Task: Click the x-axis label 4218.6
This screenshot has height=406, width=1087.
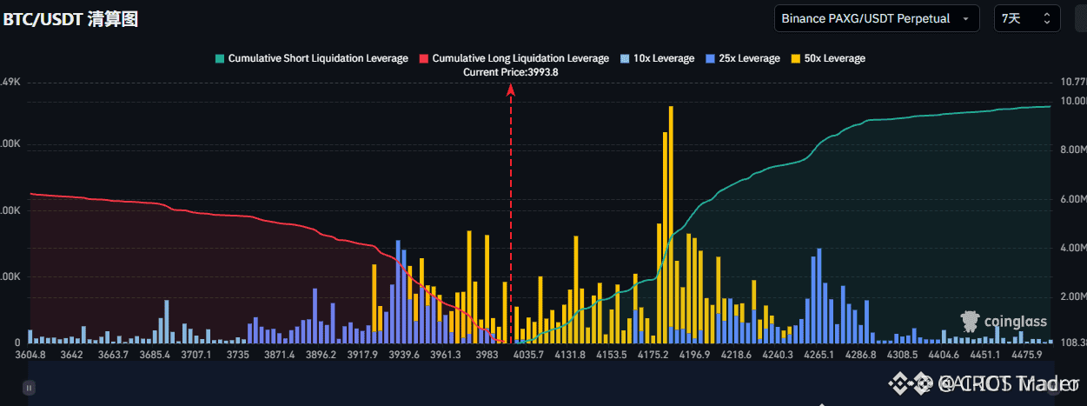Action: (x=737, y=355)
